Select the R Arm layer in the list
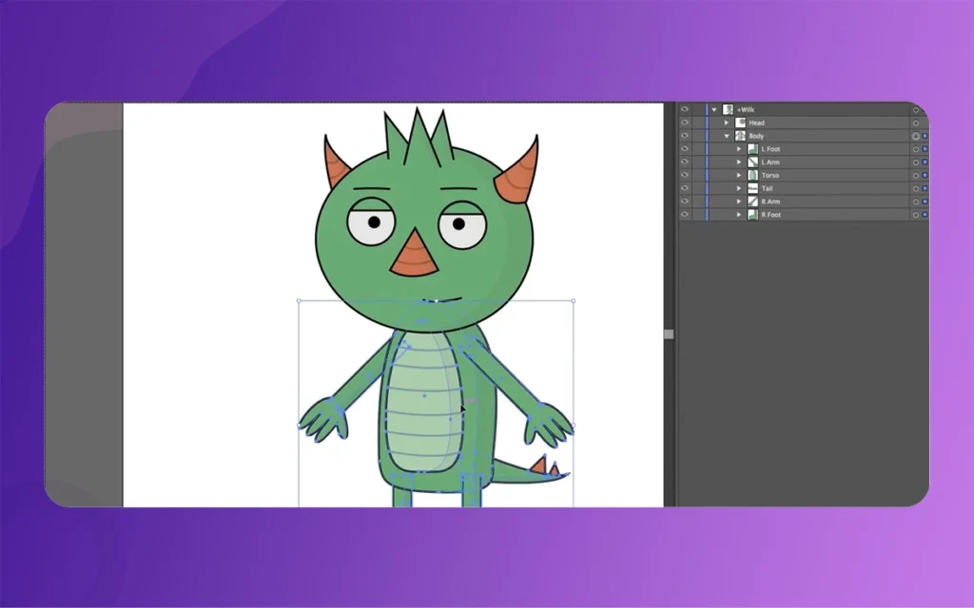The width and height of the screenshot is (974, 608). pos(770,202)
